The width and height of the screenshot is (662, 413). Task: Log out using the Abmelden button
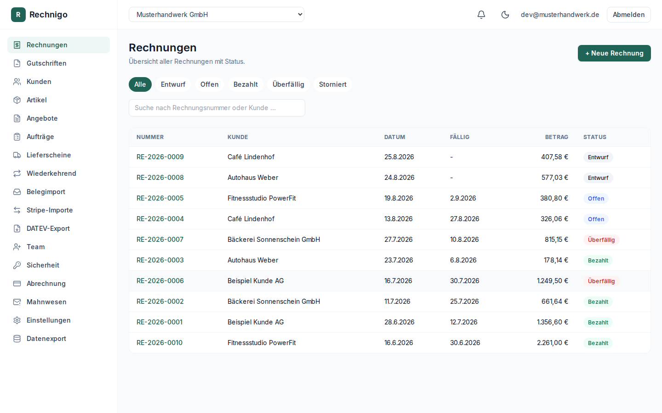[628, 15]
